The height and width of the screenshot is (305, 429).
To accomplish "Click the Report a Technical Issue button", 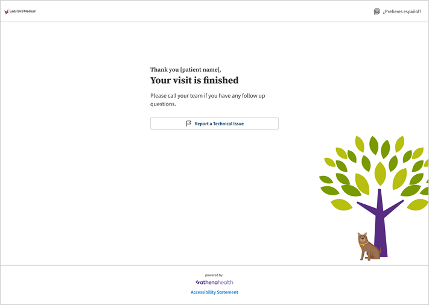I will pos(214,124).
